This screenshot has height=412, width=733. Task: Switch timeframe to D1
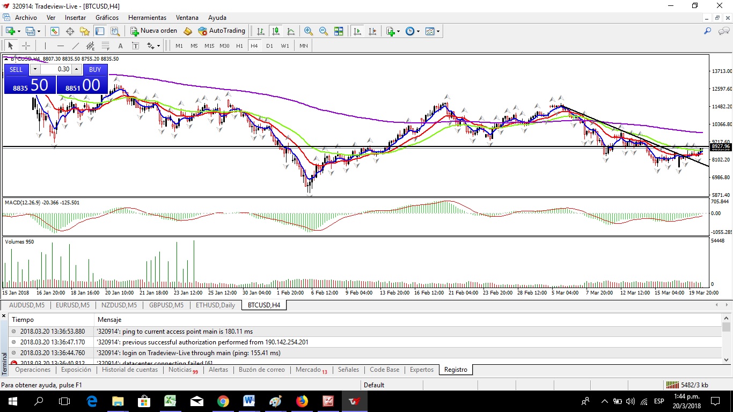269,46
